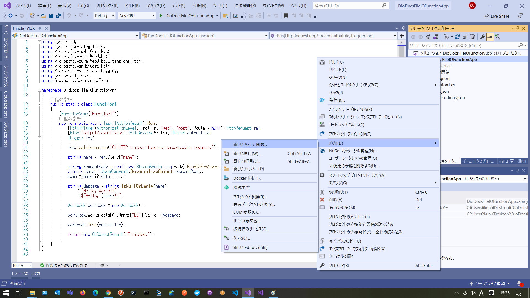Select 新しい項目(W)... from add submenu
Image resolution: width=530 pixels, height=298 pixels.
click(x=269, y=154)
